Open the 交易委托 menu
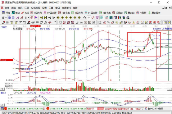172x114 pixels. [x=66, y=8]
